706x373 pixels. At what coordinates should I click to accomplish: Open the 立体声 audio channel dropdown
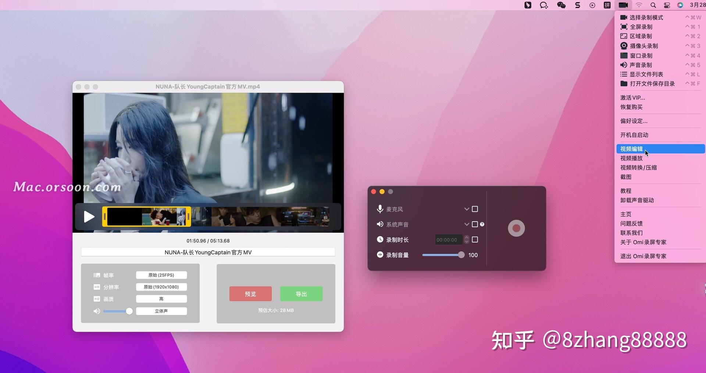[161, 311]
